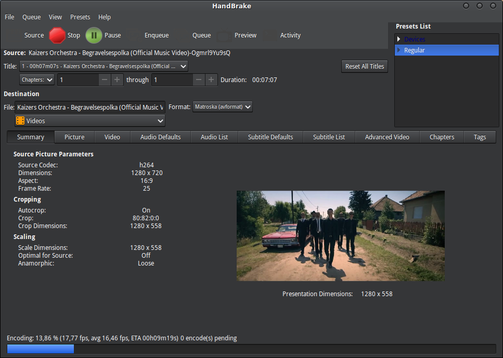
Task: Click the red Stop encoding icon
Action: click(x=57, y=35)
